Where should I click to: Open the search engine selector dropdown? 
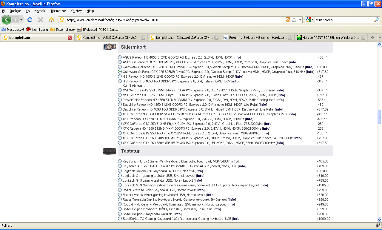click(313, 20)
